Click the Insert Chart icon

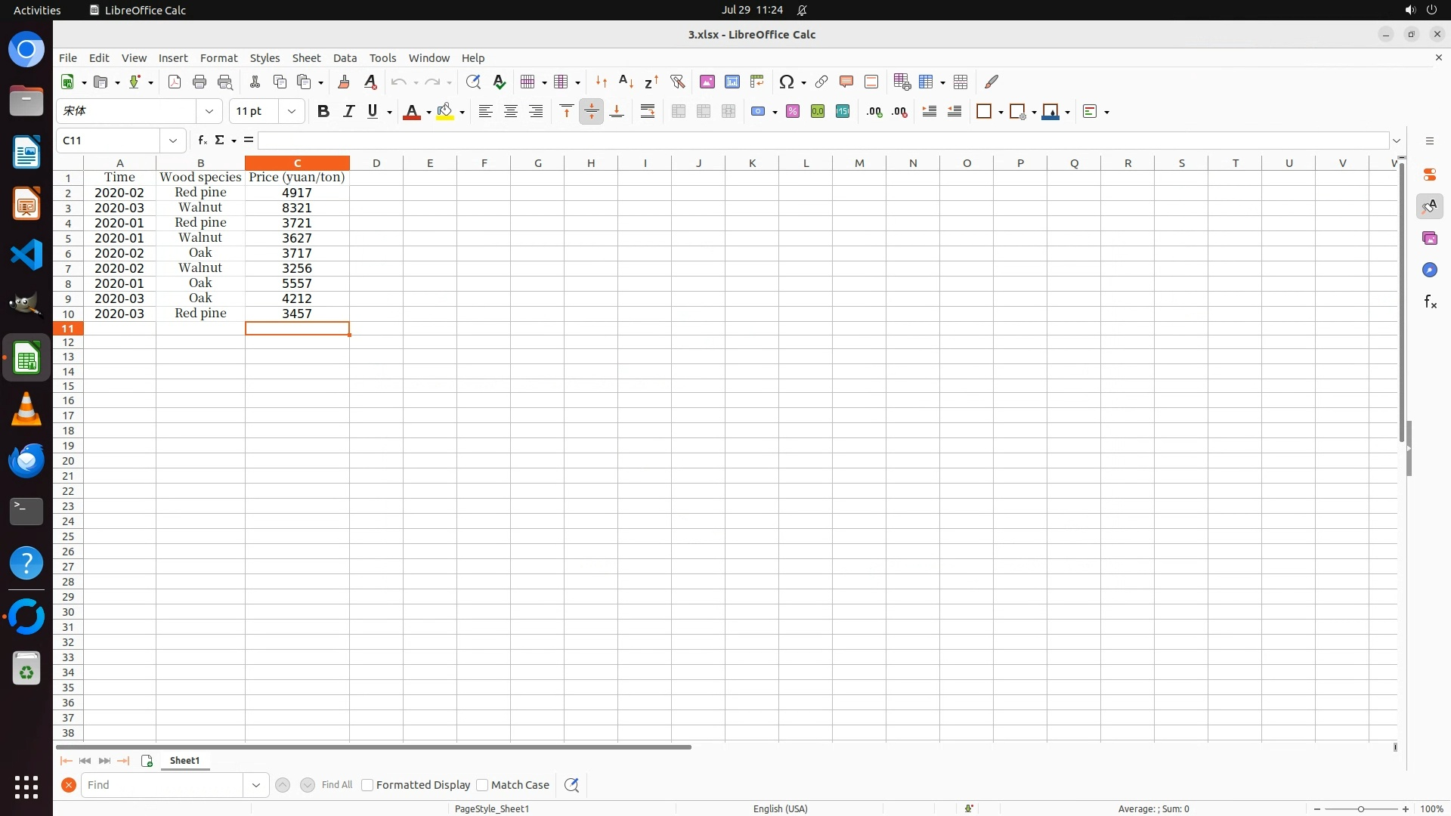732,82
